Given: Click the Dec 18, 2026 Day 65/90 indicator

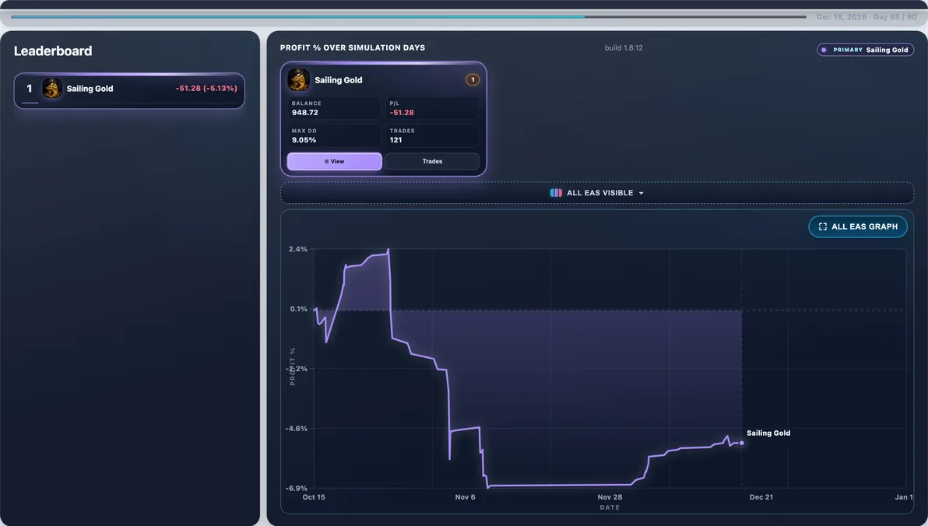Looking at the screenshot, I should click(x=866, y=17).
